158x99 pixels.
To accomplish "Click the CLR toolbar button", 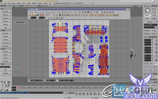I will (x=112, y=12).
